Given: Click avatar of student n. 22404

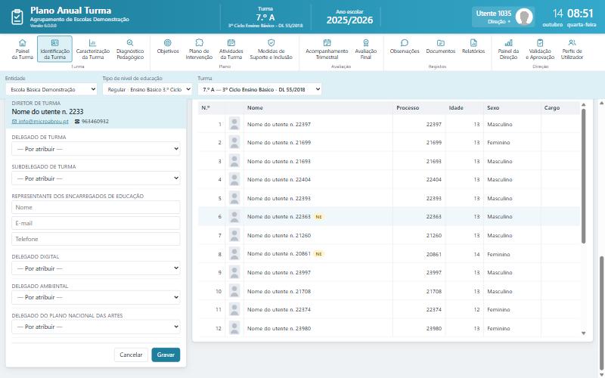Looking at the screenshot, I should 234,179.
